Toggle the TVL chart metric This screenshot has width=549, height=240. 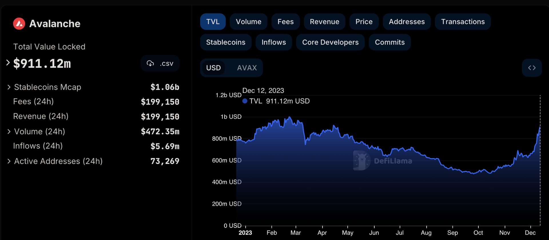coord(213,22)
